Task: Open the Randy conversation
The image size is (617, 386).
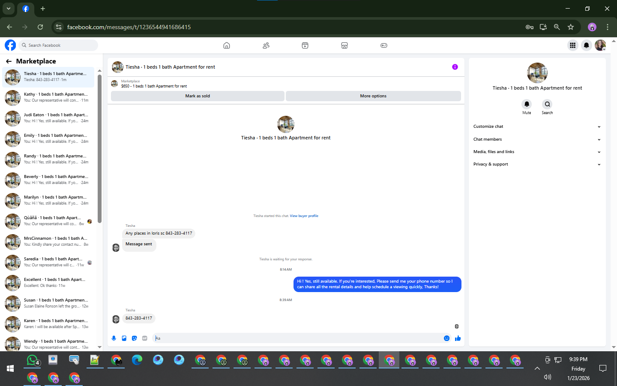Action: (48, 159)
